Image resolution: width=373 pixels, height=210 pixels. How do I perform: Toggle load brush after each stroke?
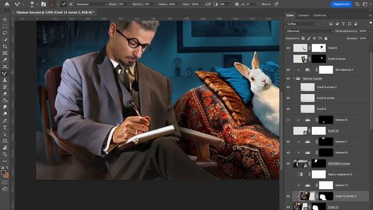64,4
